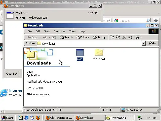
Task: Click the Address field showing Downloads
Action: click(89, 44)
